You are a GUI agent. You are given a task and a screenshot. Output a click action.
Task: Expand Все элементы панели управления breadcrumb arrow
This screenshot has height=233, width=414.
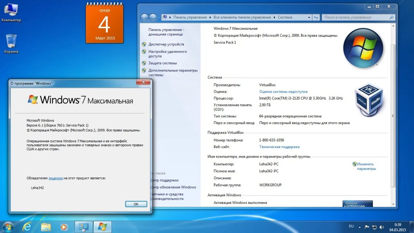[274, 18]
